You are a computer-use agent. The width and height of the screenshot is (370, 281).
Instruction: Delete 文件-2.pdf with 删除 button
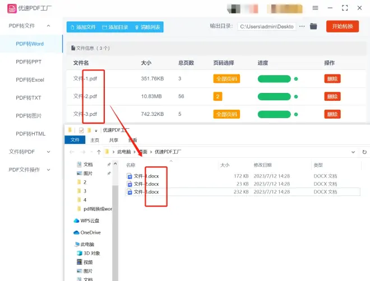click(332, 96)
